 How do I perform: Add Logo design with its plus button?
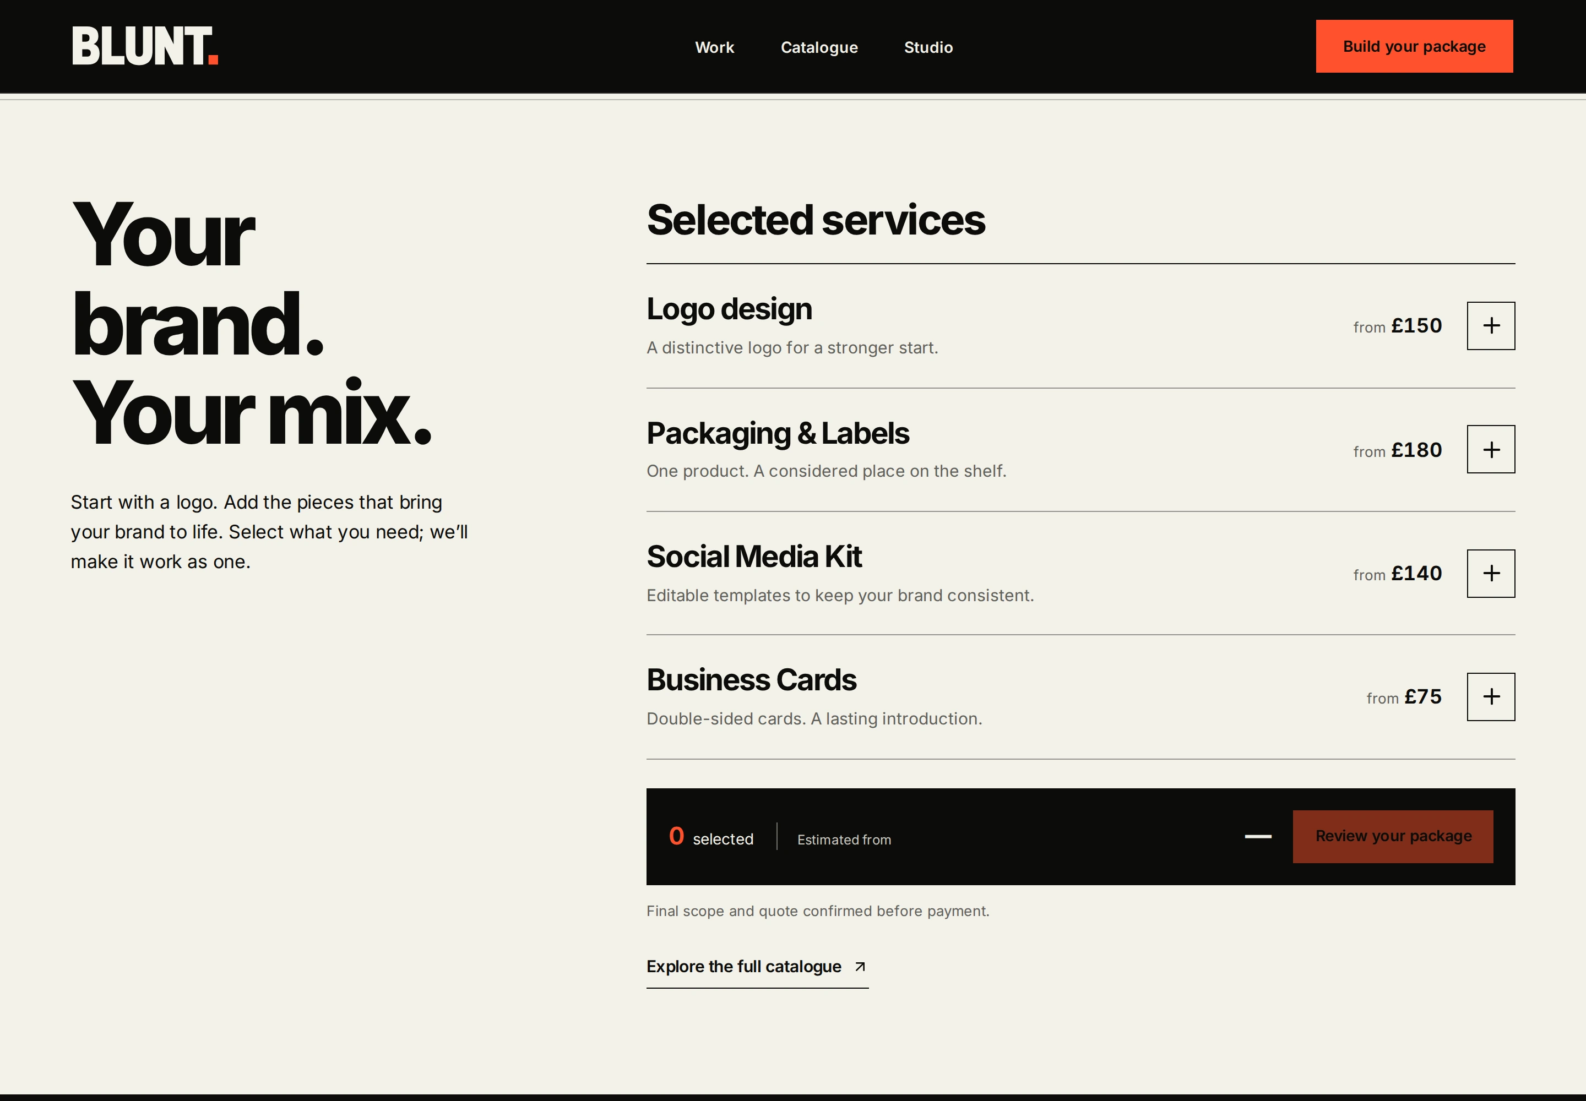[1491, 325]
